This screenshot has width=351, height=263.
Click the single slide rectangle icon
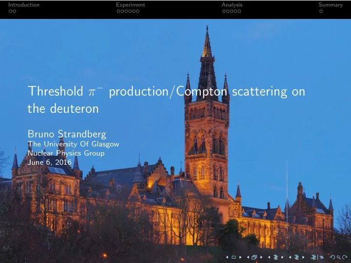click(x=234, y=257)
